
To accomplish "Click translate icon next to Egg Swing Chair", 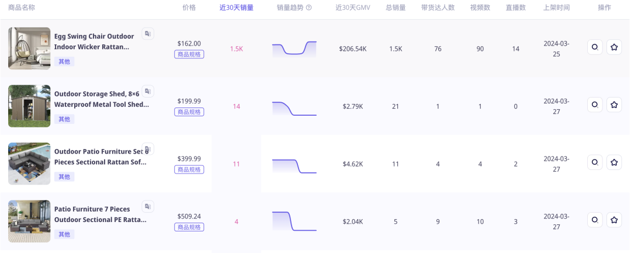I will (x=148, y=33).
